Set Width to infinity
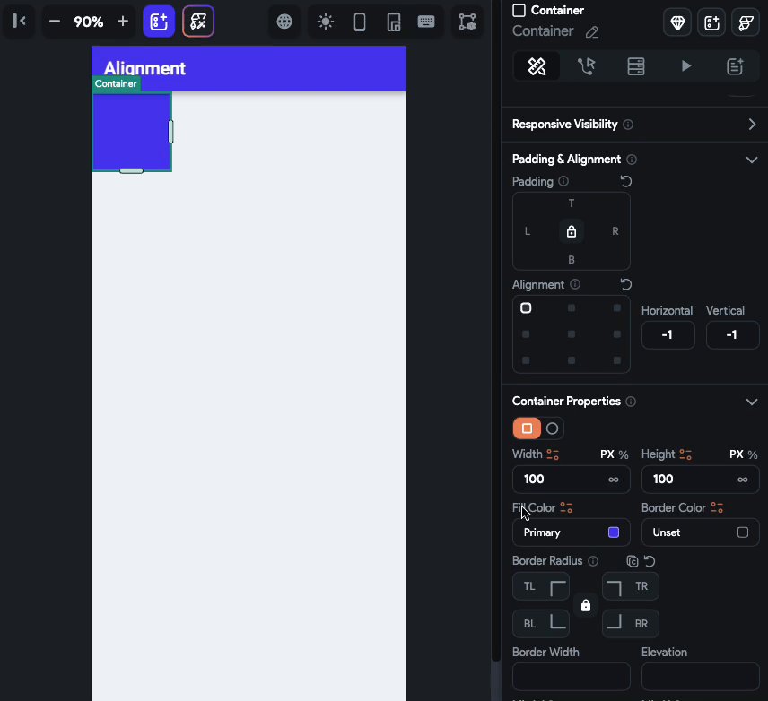 click(613, 480)
